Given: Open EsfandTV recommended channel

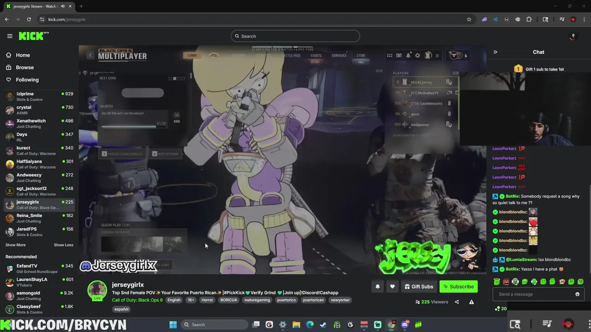Looking at the screenshot, I should (39, 268).
